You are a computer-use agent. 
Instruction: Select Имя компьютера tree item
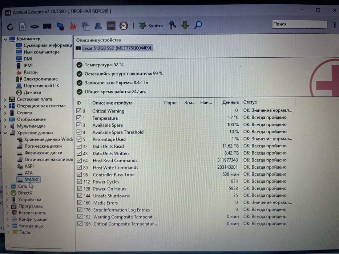tap(41, 52)
